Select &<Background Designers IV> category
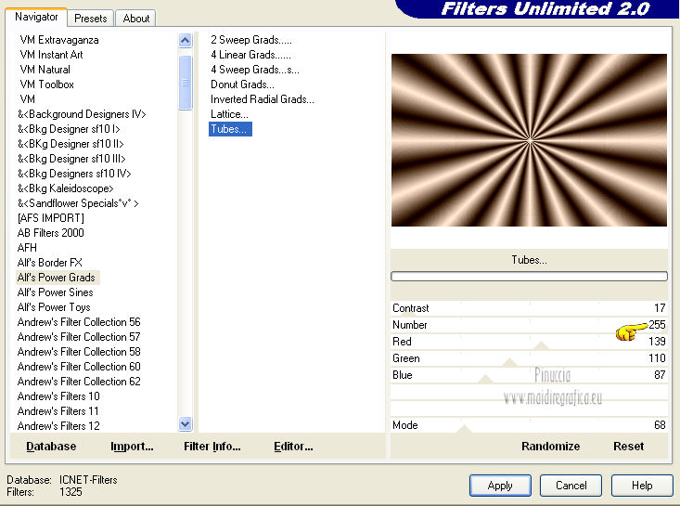This screenshot has width=680, height=506. point(82,114)
